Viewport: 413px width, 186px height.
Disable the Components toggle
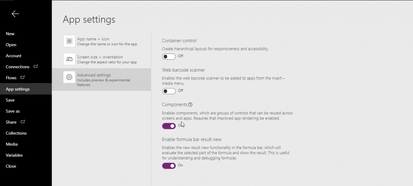coord(169,126)
